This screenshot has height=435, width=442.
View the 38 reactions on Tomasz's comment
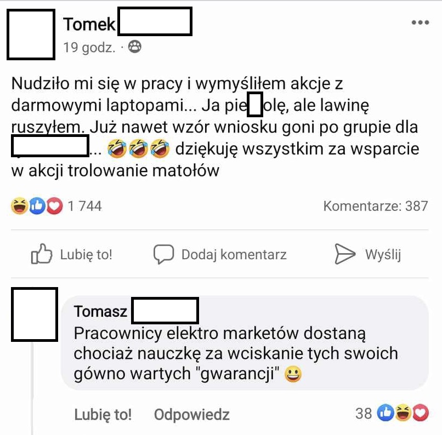click(392, 413)
